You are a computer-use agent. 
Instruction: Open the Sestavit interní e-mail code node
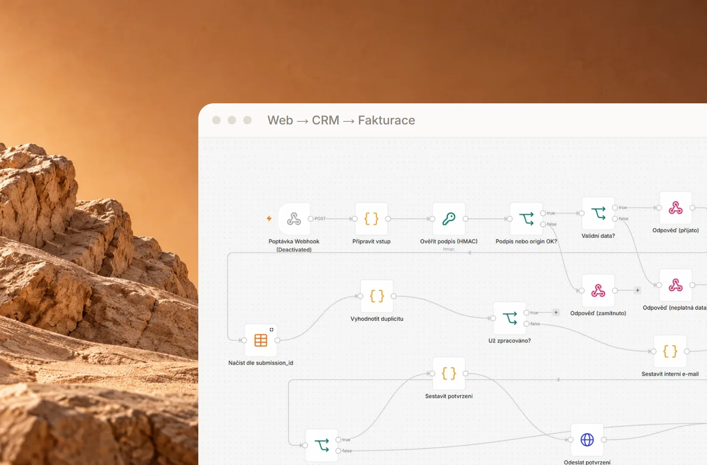tap(670, 351)
